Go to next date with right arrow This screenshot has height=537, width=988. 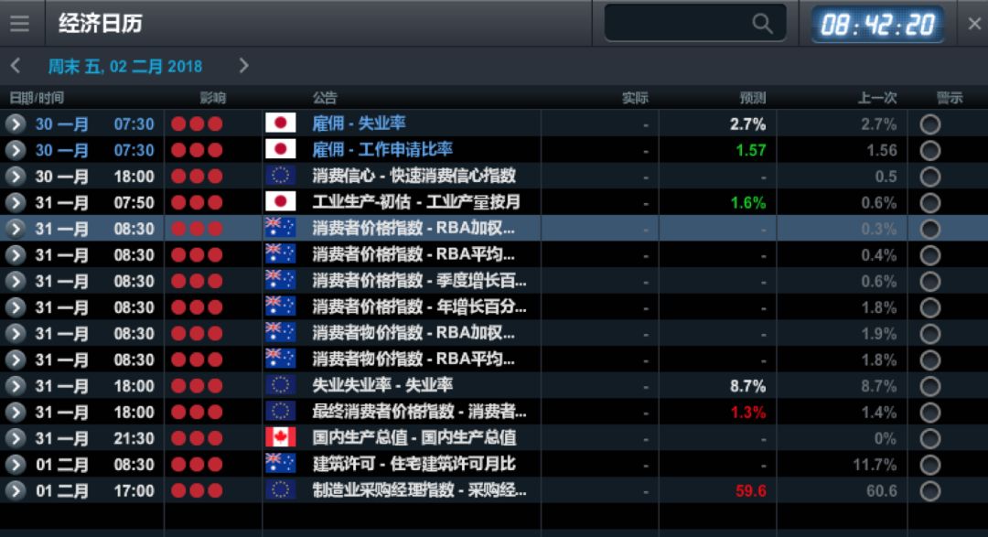244,66
